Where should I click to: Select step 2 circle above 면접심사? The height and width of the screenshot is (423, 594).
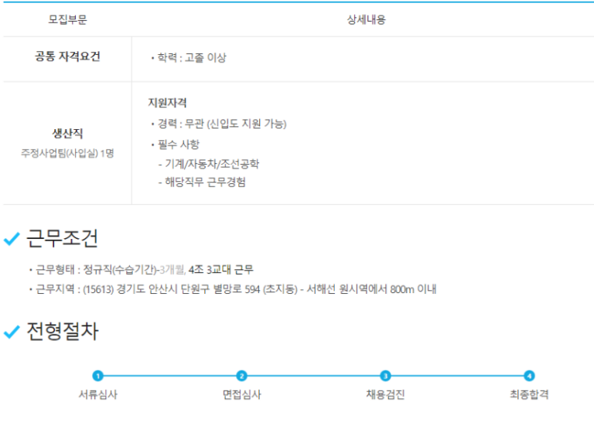241,376
